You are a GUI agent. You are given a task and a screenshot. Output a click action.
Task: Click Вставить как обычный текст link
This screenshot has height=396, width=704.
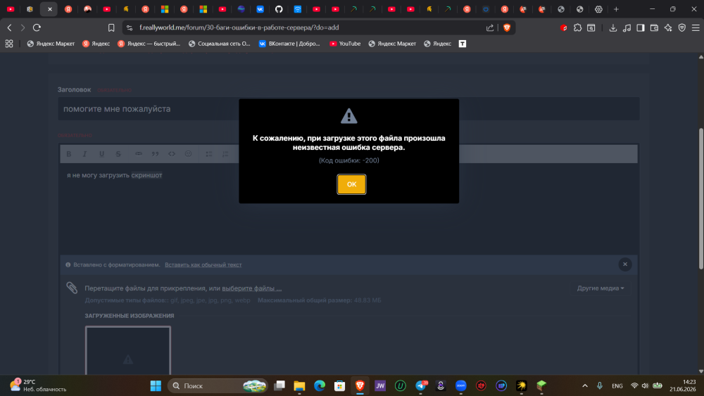pos(203,264)
